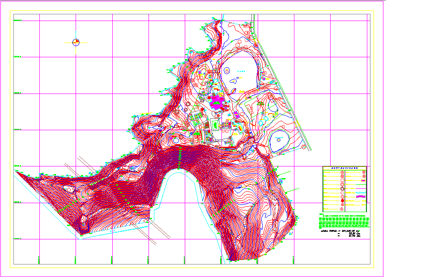Screen dimensions: 421x277
Task: Pick the small magenta rectangle legend swatch
Action: (363, 180)
